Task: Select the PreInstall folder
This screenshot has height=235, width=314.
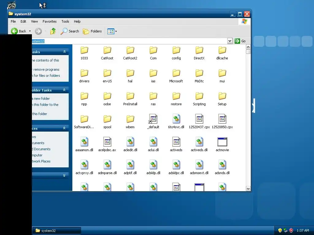Action: (130, 99)
